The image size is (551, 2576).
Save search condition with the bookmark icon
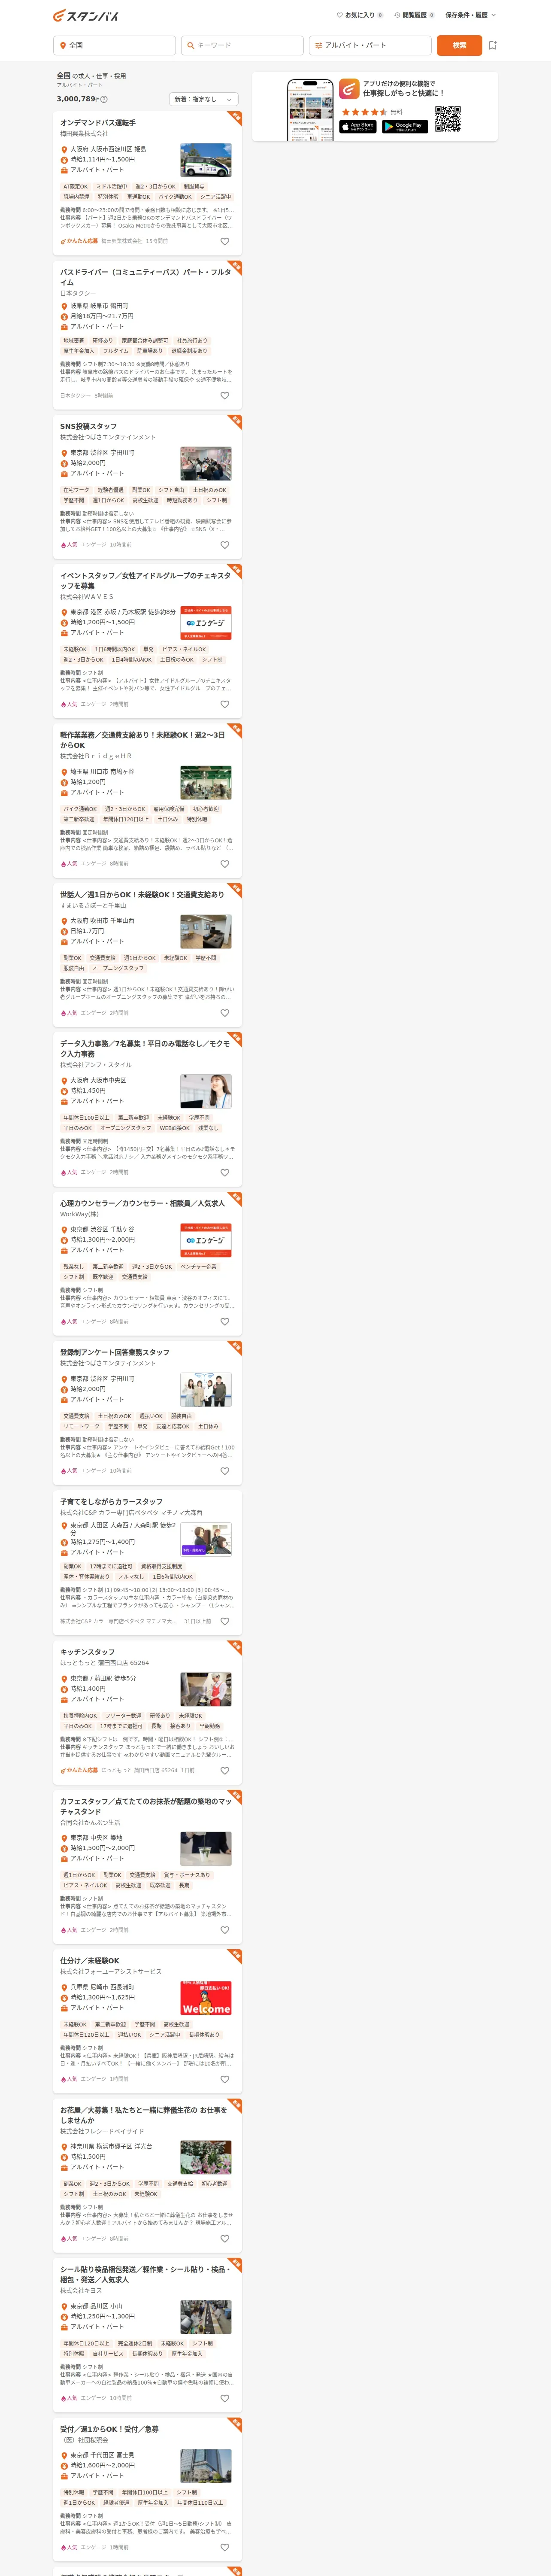click(x=492, y=45)
